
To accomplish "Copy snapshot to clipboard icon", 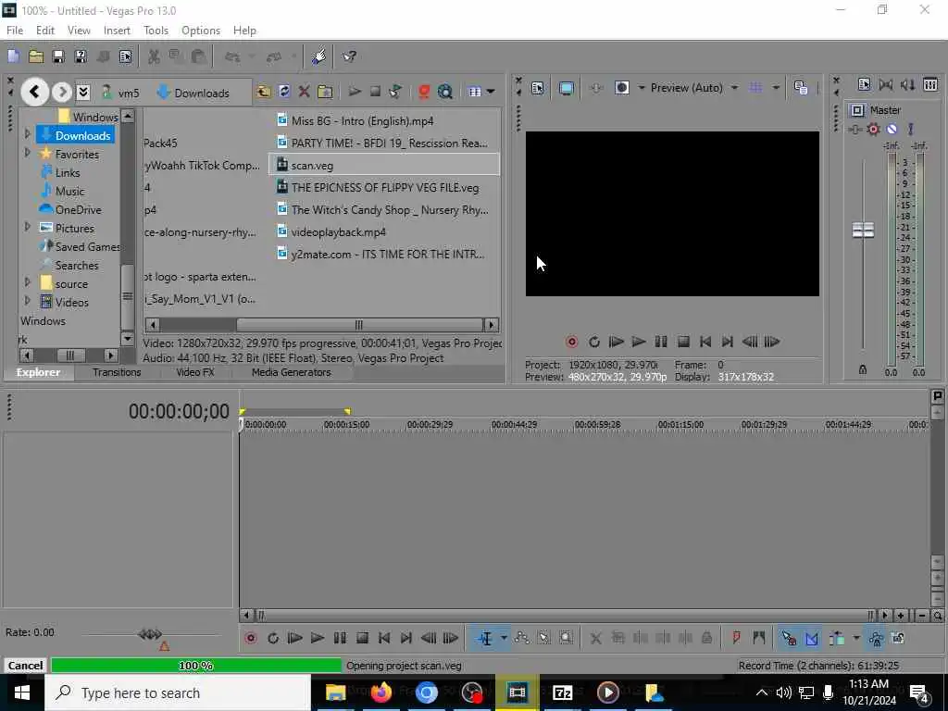I will [x=801, y=88].
